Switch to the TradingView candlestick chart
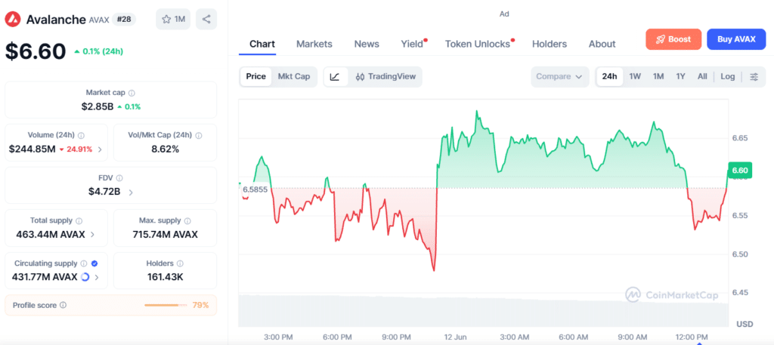 pos(386,77)
